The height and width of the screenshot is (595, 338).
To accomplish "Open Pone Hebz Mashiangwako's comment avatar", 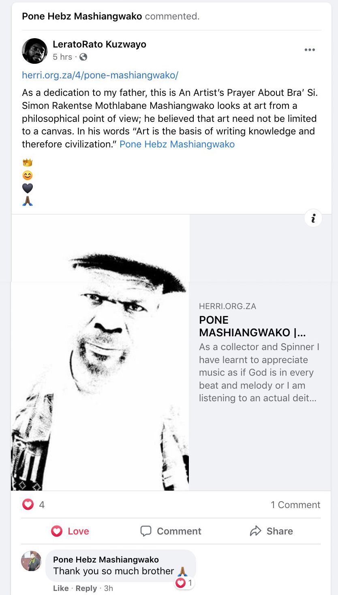I will 31,561.
